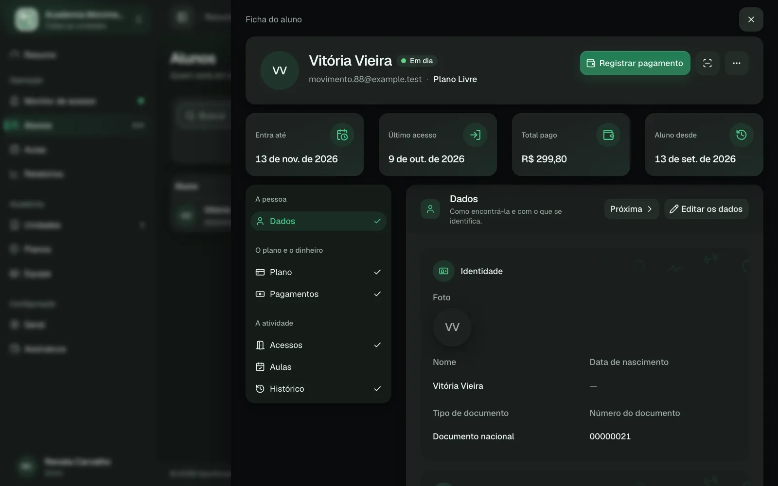
Task: Click the email movimento.88@example.test
Action: [x=365, y=79]
